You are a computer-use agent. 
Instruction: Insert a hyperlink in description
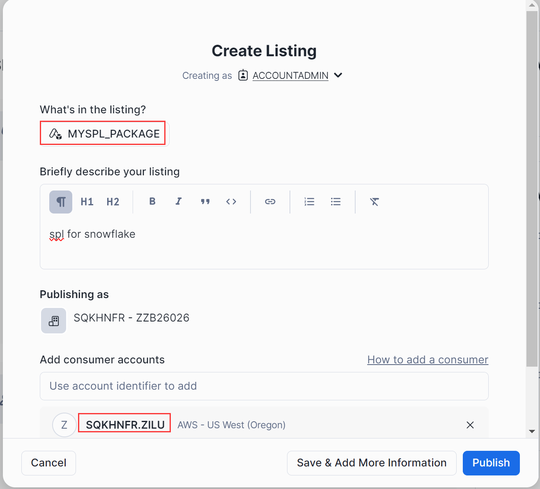[270, 202]
